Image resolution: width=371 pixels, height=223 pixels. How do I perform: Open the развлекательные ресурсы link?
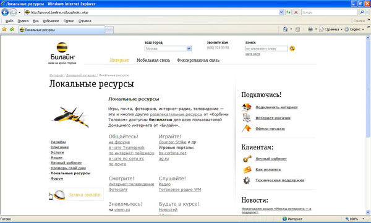[x=176, y=114]
